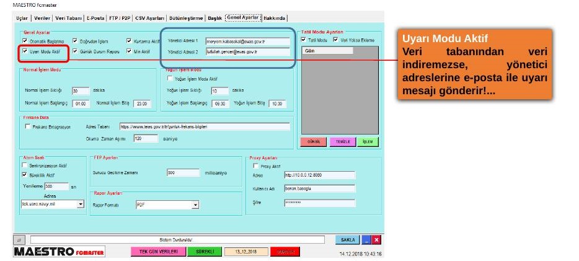Click the TEMİZLE button
Screen dimensions: 579x261
(343, 142)
